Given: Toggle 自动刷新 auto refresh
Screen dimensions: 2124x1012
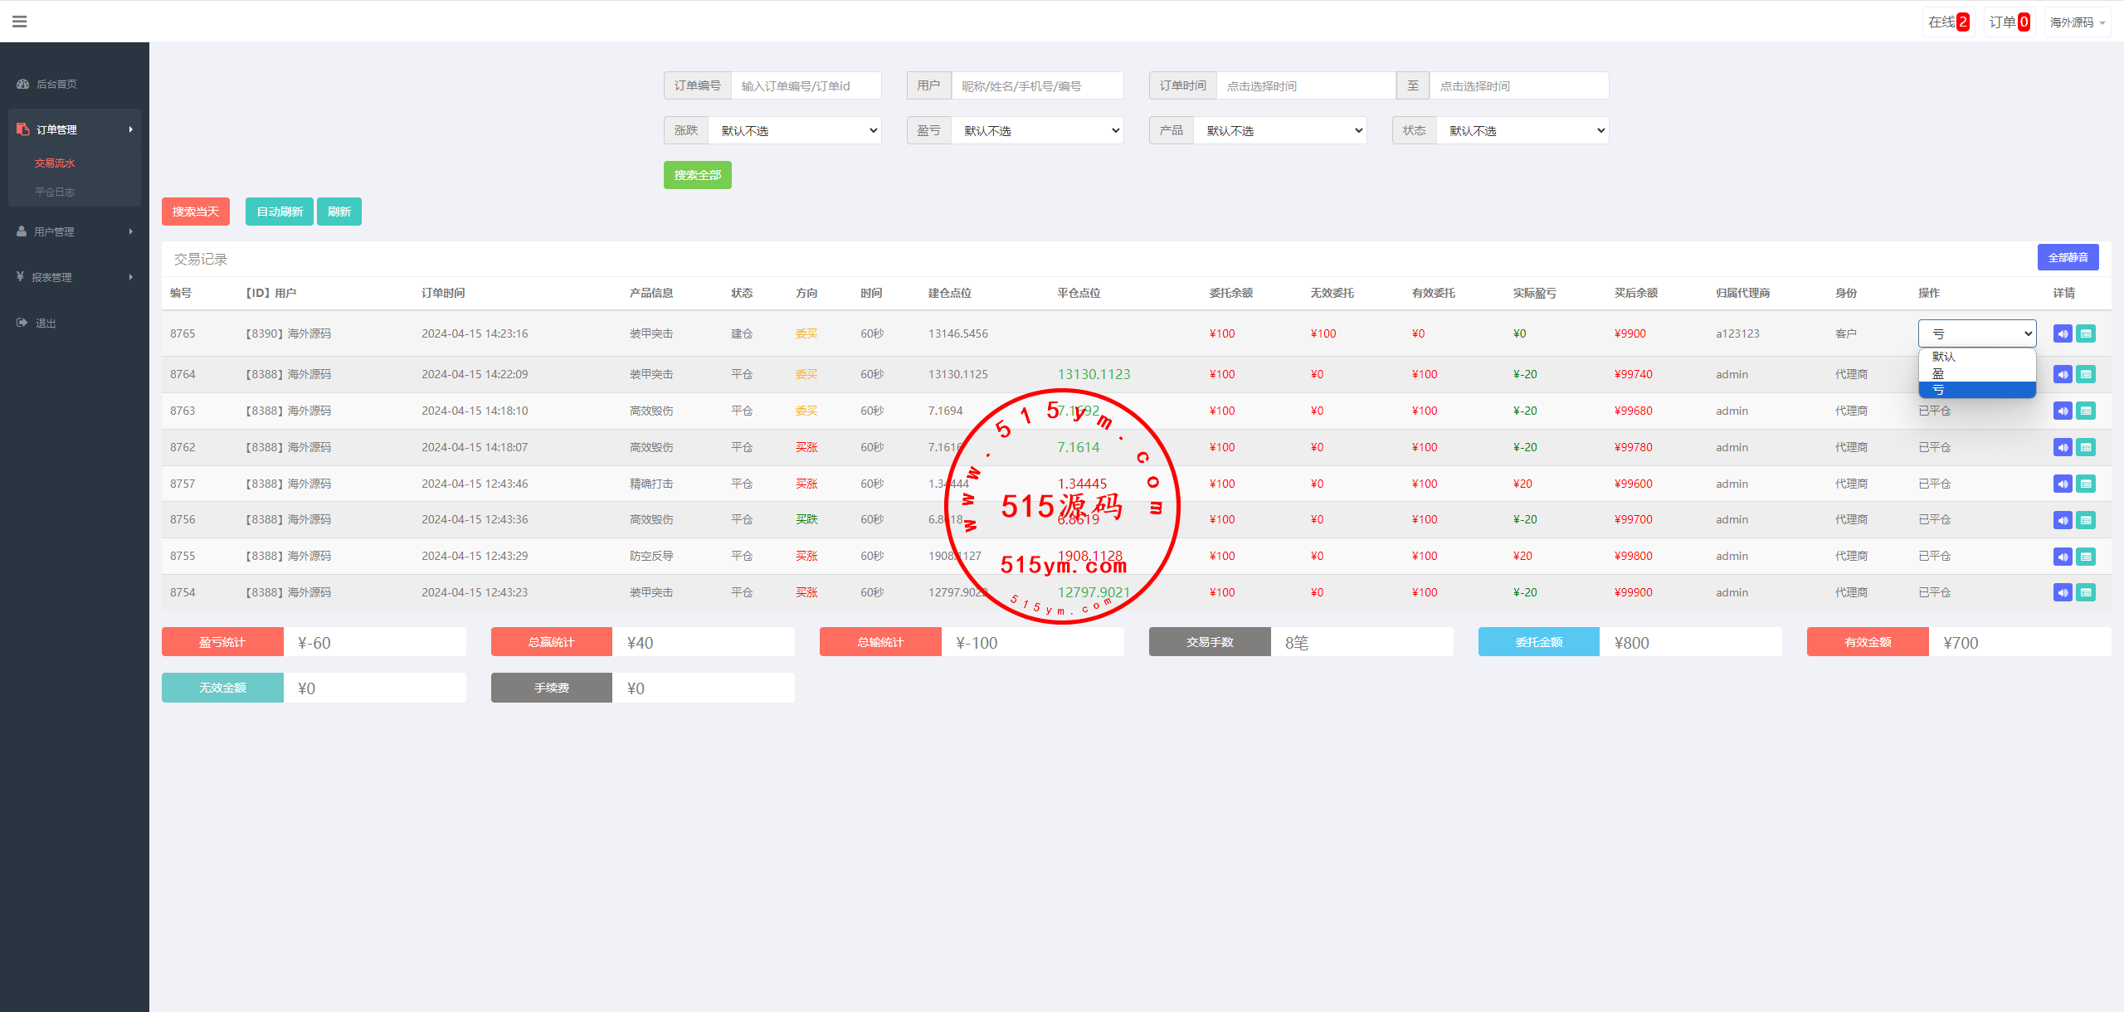Looking at the screenshot, I should coord(279,212).
